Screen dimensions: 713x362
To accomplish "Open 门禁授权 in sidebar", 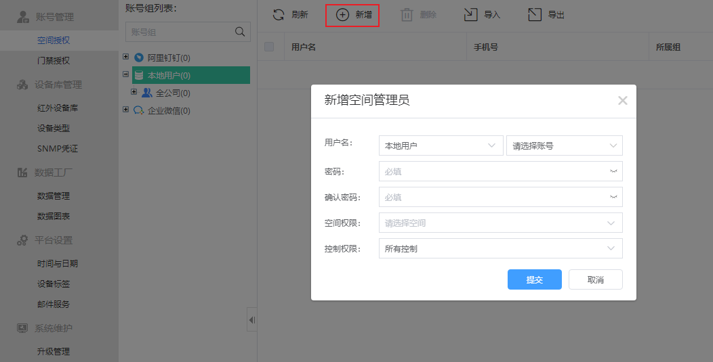I will [54, 60].
